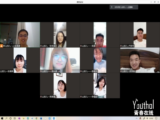Open Microsoft Word from the taskbar
The image size is (160, 120).
point(41,118)
